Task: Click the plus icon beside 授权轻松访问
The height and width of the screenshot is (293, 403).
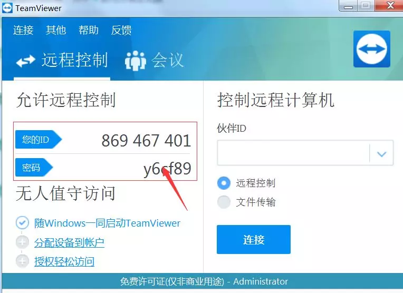Action: pyautogui.click(x=22, y=261)
